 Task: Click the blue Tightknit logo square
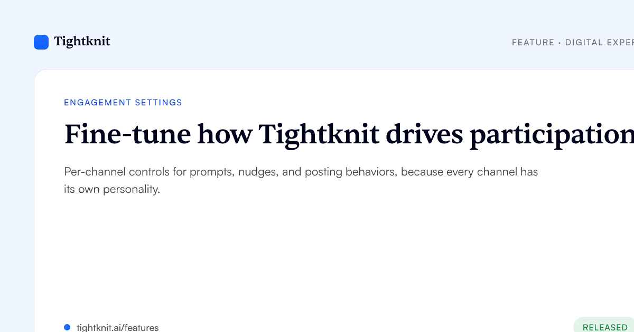click(41, 42)
